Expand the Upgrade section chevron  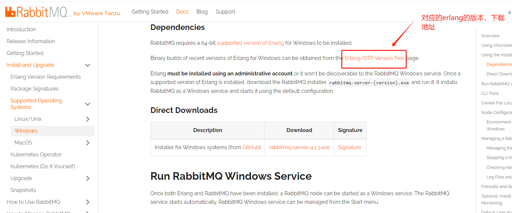click(x=88, y=178)
